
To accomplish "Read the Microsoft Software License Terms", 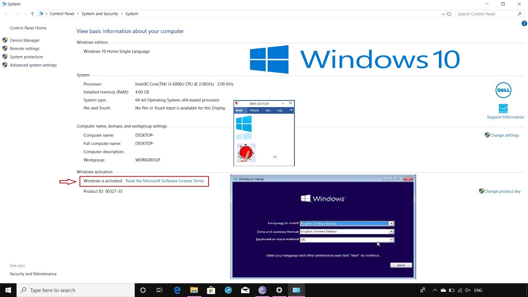I will 165,181.
